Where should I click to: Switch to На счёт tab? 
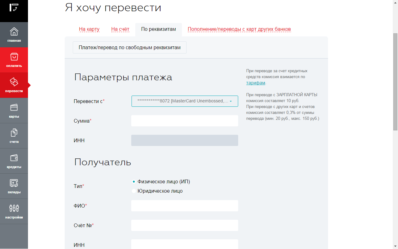point(120,29)
